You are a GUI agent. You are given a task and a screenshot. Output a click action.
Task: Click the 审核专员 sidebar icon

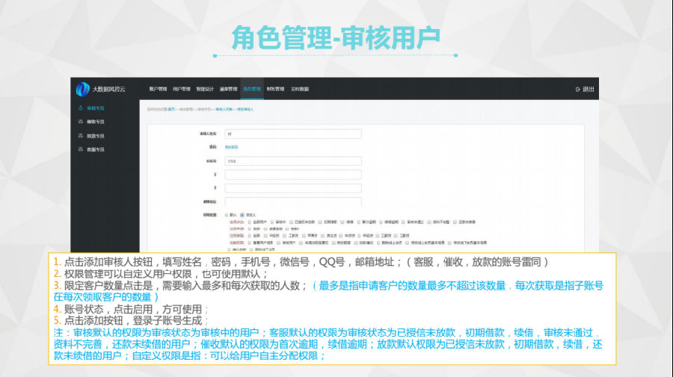(80, 108)
